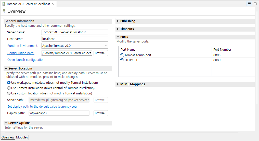259x141 pixels.
Task: Select Use workspace metadata option
Action: tap(9, 83)
